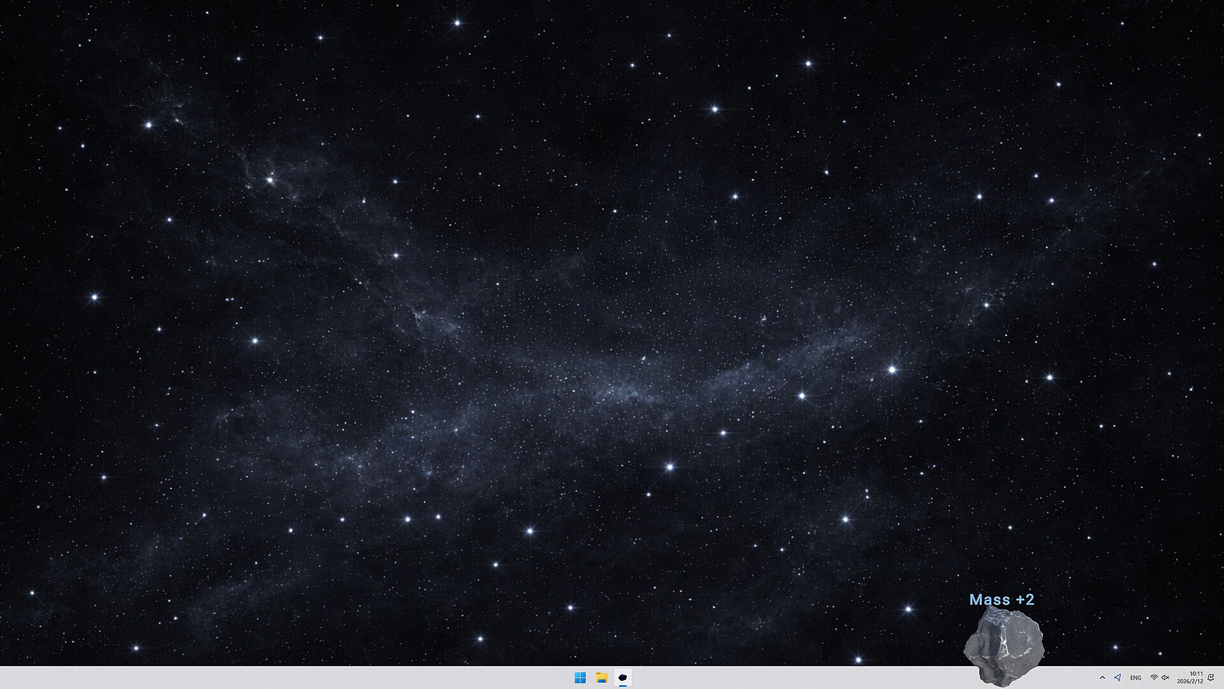This screenshot has height=689, width=1224.
Task: Click the asteroid app taskbar icon
Action: [x=623, y=678]
